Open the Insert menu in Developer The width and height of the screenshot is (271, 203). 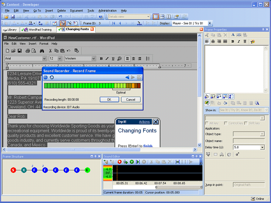[x=49, y=11]
